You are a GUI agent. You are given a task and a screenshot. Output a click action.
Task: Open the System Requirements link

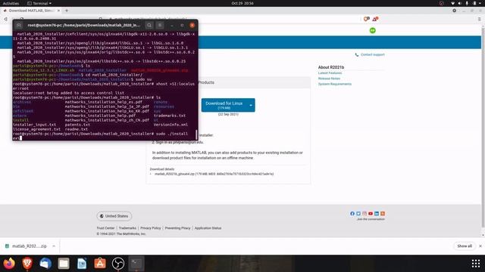point(335,84)
